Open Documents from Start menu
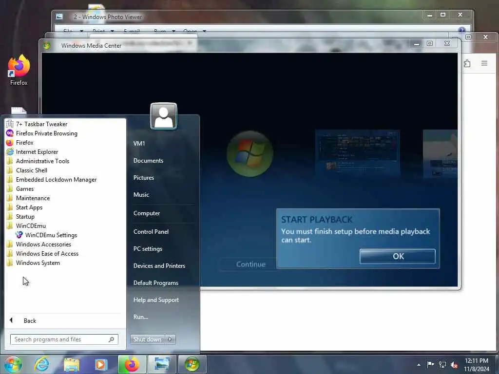Viewport: 499px width, 374px height. 148,161
